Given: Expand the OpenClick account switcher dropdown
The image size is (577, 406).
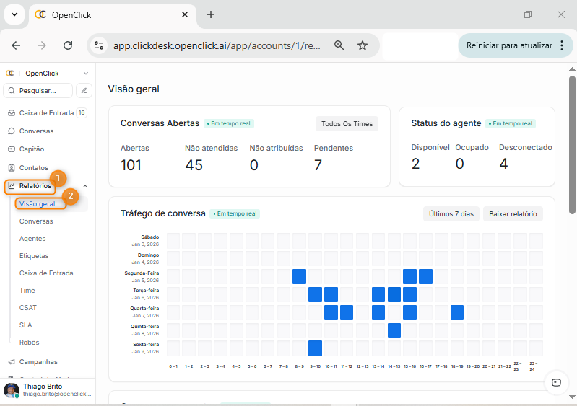Looking at the screenshot, I should (86, 74).
